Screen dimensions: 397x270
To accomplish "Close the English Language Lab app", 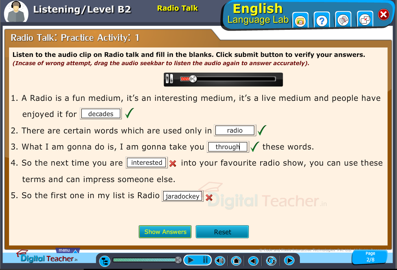I will (383, 15).
